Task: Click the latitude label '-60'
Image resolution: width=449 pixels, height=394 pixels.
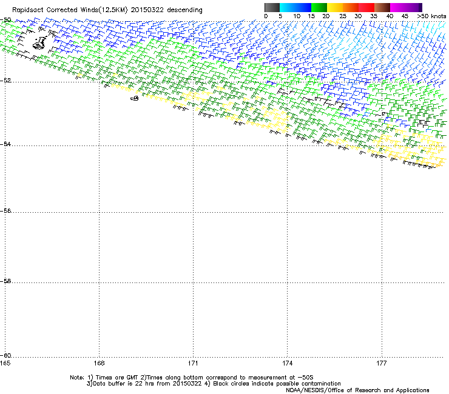Action: pyautogui.click(x=5, y=356)
